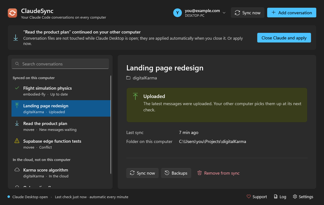The image size is (324, 205).
Task: Click the Support link in footer
Action: [257, 197]
